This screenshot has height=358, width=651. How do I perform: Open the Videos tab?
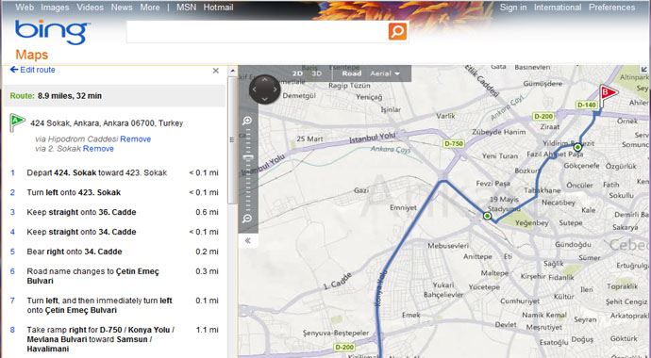click(x=90, y=7)
